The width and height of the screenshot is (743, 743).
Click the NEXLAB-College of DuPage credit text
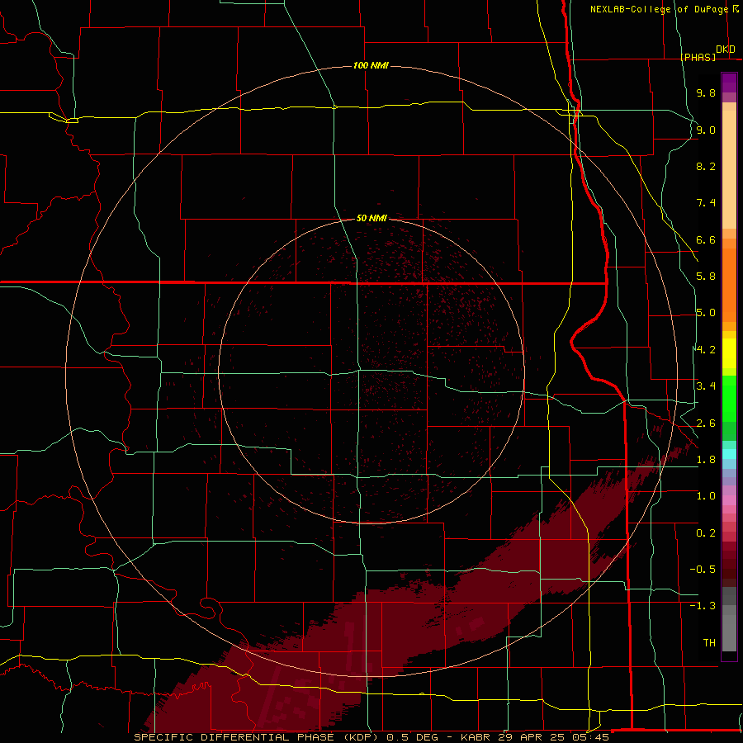pos(659,9)
